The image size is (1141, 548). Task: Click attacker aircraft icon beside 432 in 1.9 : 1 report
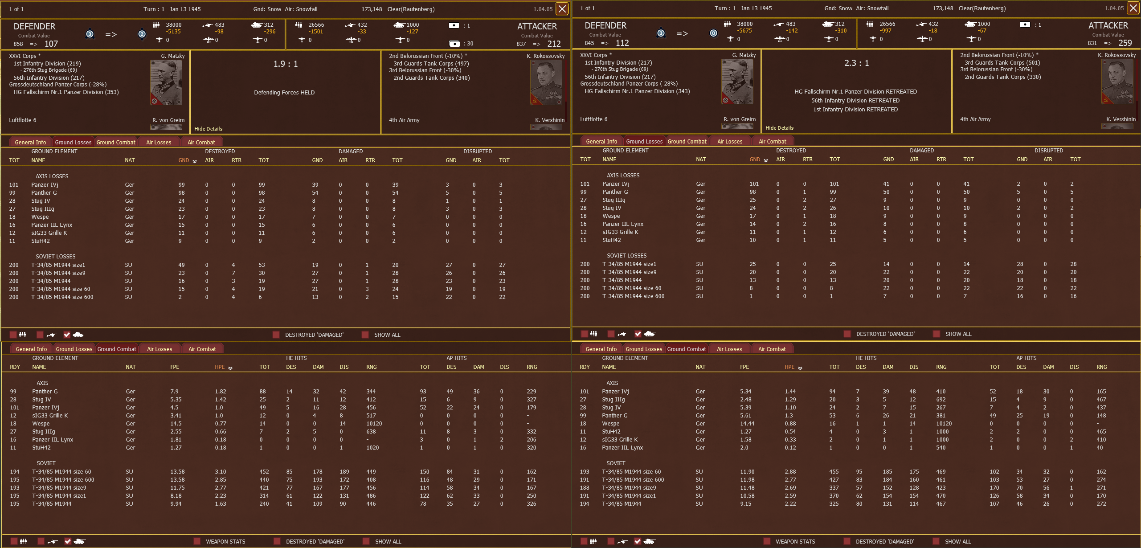[x=350, y=25]
